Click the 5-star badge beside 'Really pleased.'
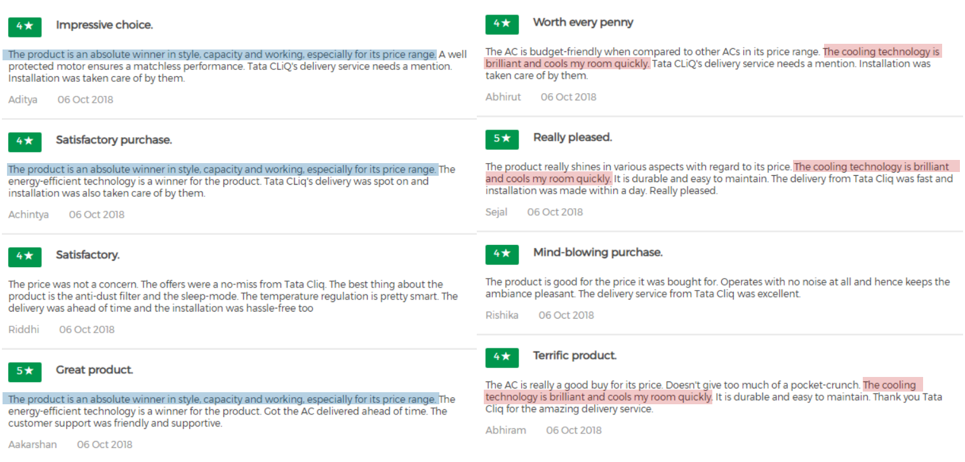The height and width of the screenshot is (462, 965). 502,138
